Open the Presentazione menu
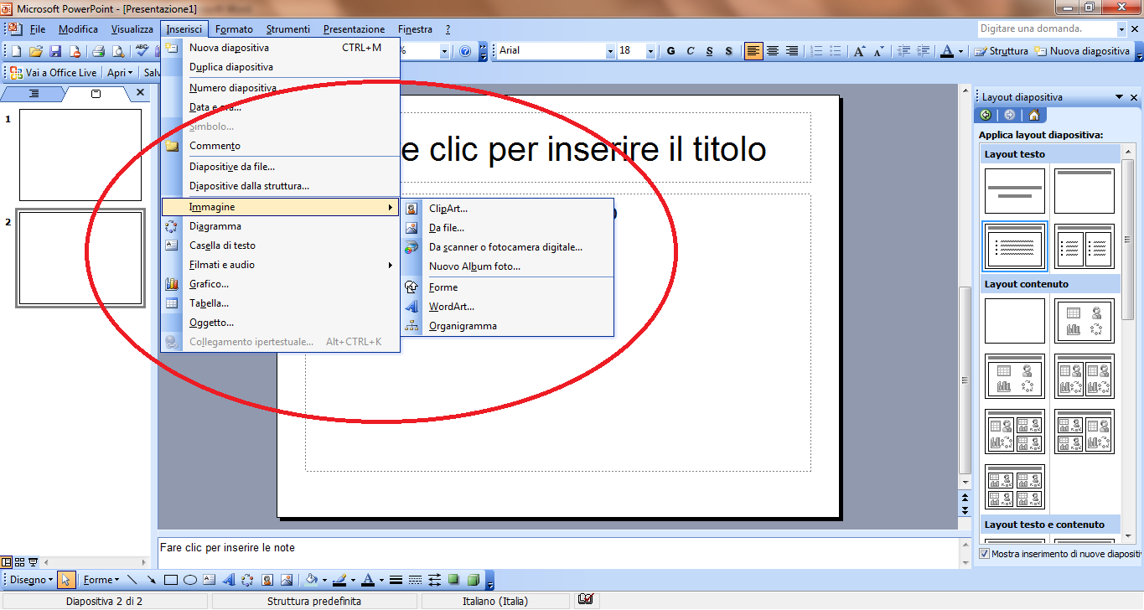 tap(354, 29)
